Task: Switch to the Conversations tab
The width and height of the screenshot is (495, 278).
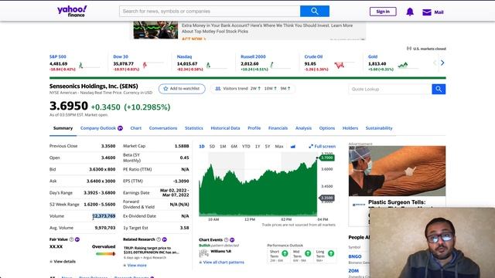Action: coord(163,128)
